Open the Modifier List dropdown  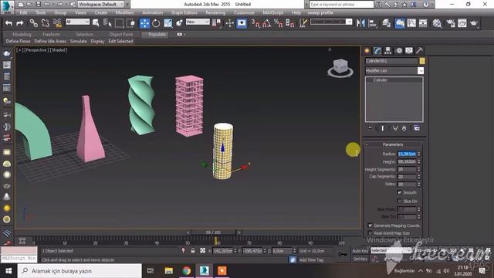pos(394,70)
